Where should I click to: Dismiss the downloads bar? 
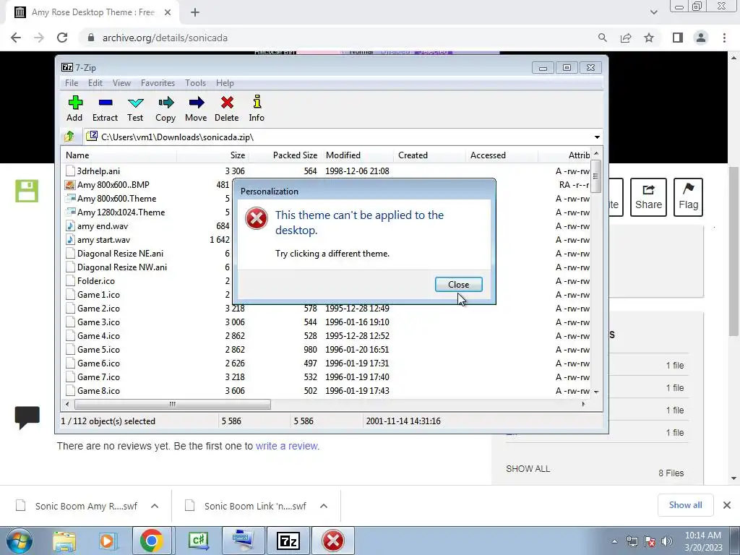pos(727,505)
